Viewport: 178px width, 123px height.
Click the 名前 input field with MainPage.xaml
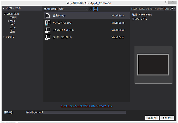(76, 112)
